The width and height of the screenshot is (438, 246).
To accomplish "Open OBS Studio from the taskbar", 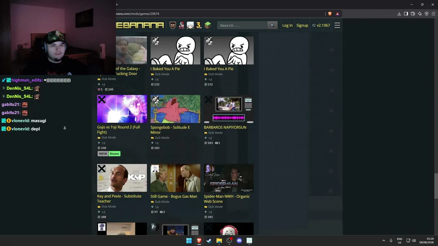I will coord(229,241).
